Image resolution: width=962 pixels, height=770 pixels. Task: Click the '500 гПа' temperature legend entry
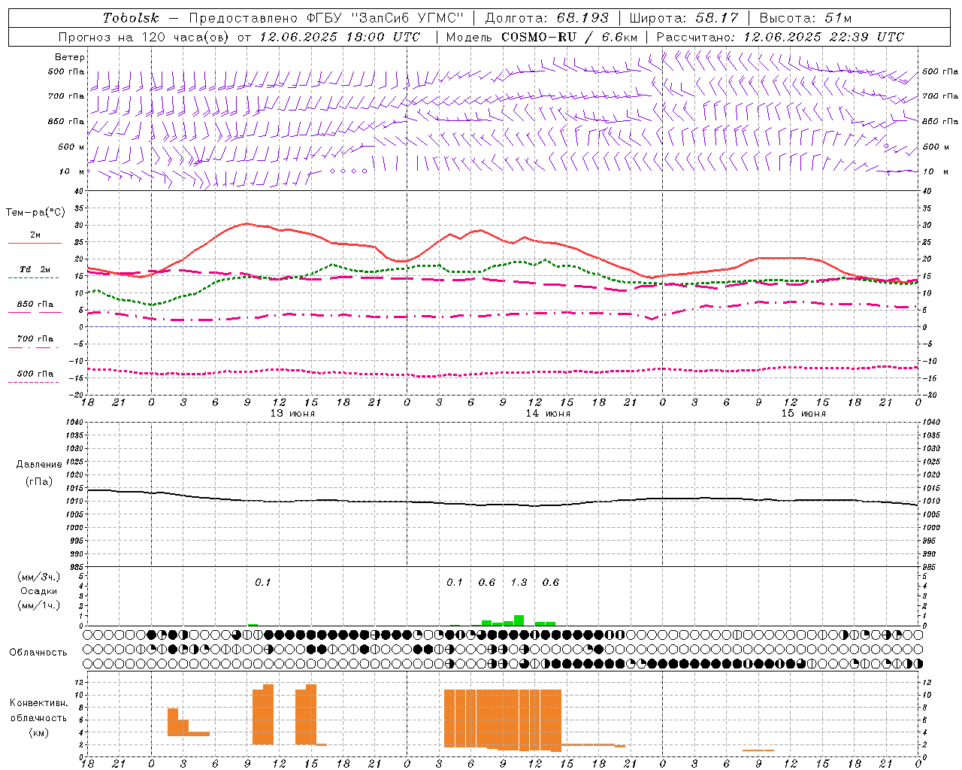(35, 374)
